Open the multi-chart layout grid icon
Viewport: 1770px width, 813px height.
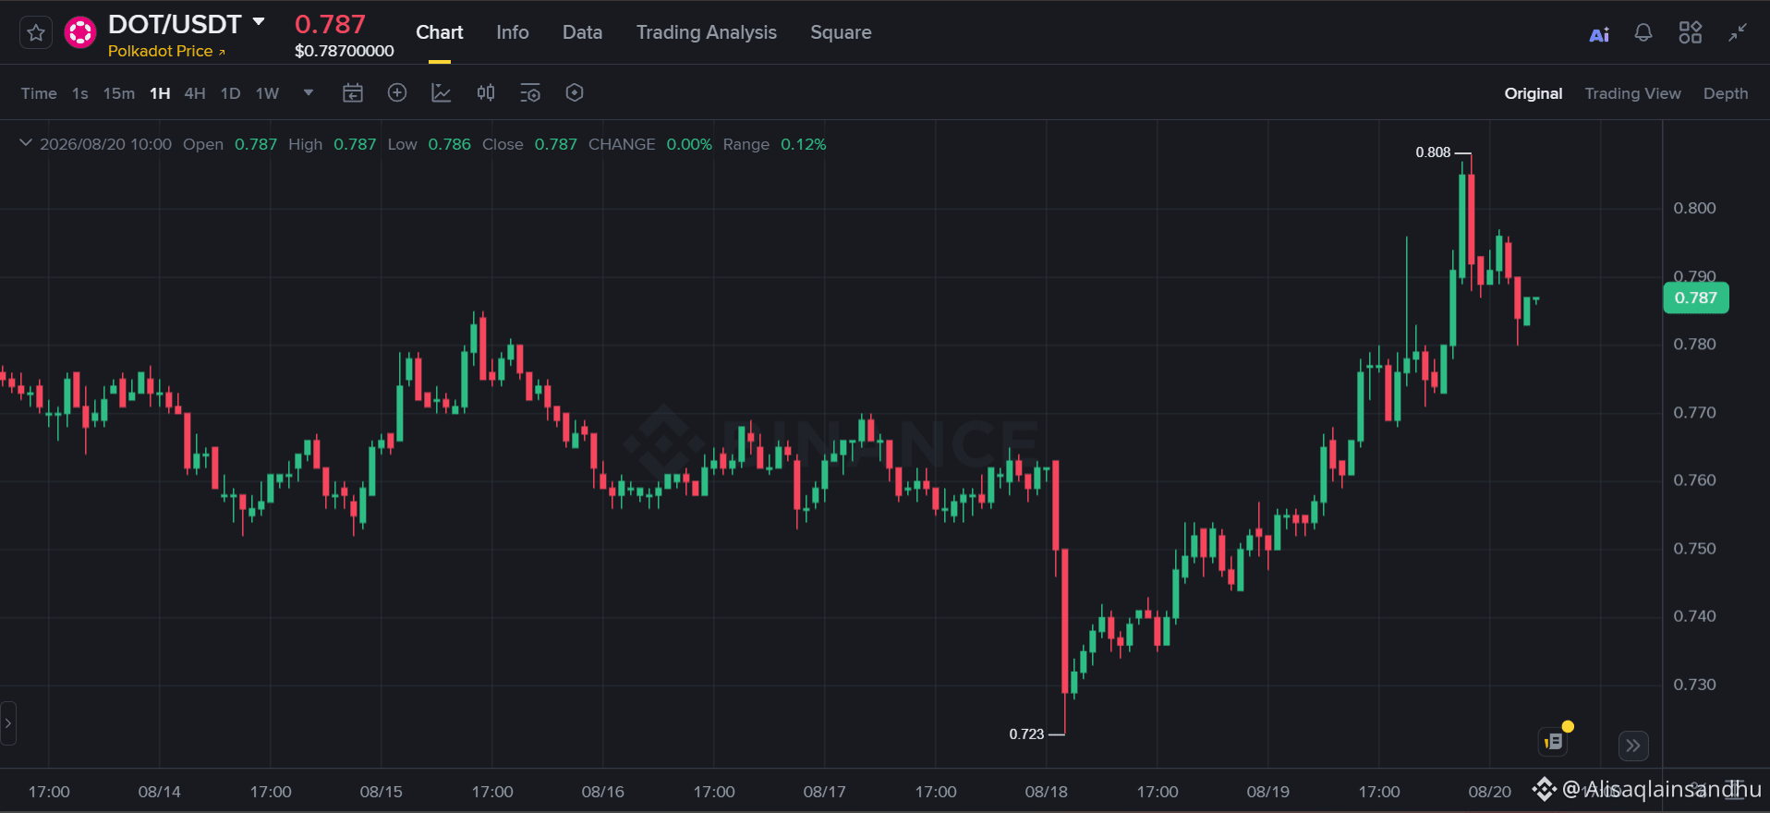[x=1691, y=33]
